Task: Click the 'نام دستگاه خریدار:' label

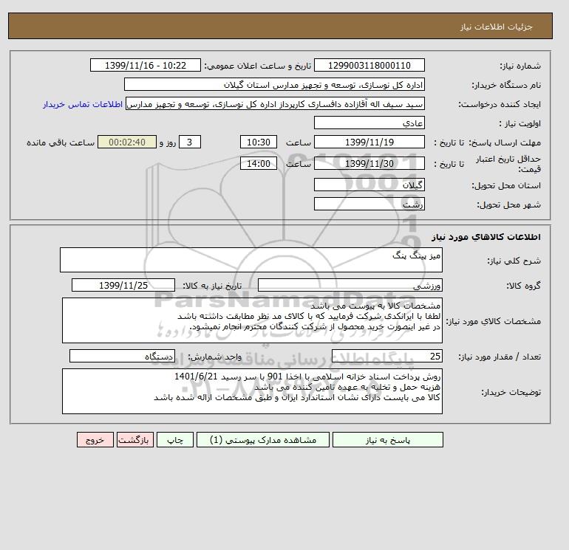Action: 506,85
